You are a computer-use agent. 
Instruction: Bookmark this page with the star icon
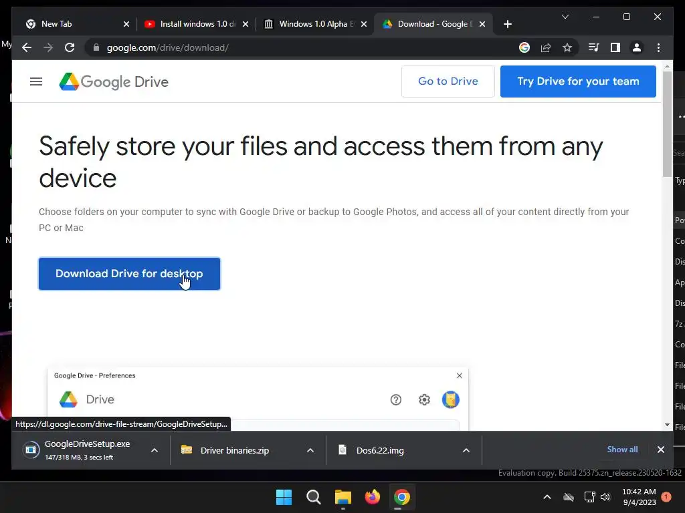point(567,47)
